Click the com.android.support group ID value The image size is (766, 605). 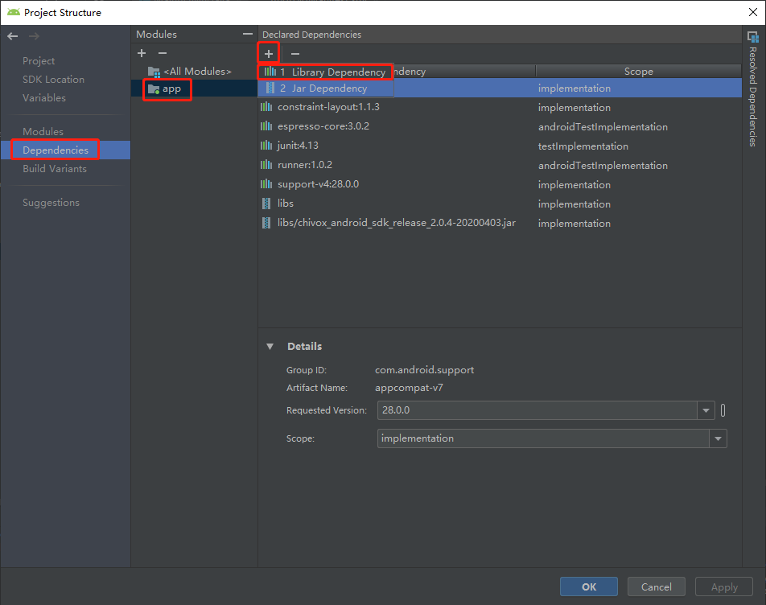tap(424, 370)
